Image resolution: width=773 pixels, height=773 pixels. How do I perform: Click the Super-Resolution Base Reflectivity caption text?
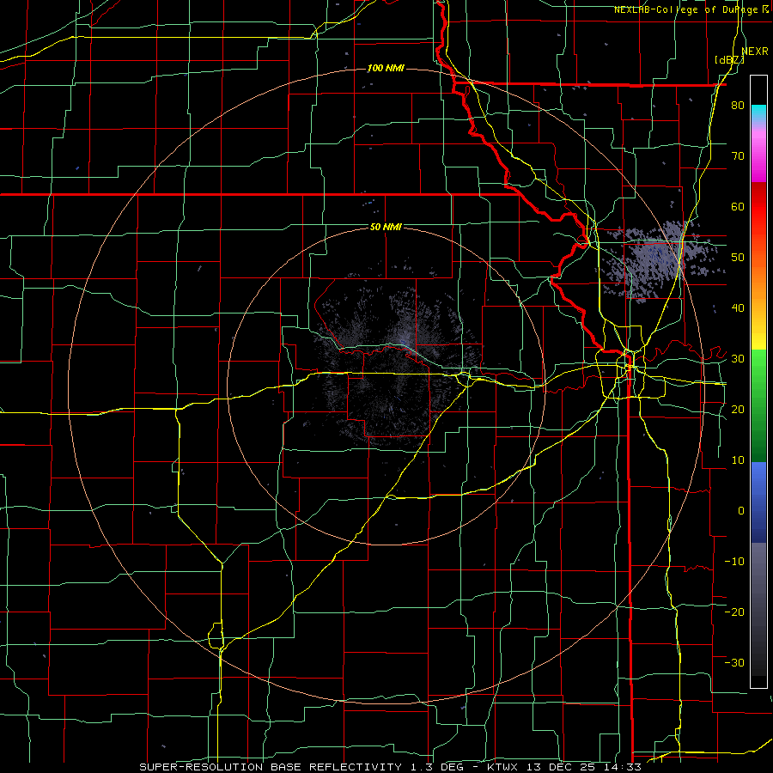click(390, 767)
